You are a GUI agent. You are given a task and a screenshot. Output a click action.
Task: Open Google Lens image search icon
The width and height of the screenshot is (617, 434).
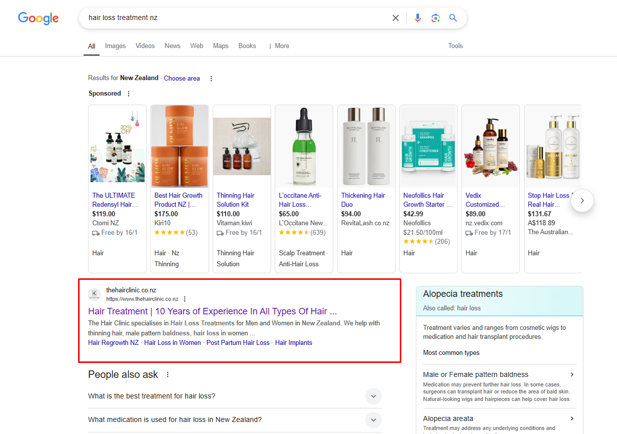coord(436,18)
